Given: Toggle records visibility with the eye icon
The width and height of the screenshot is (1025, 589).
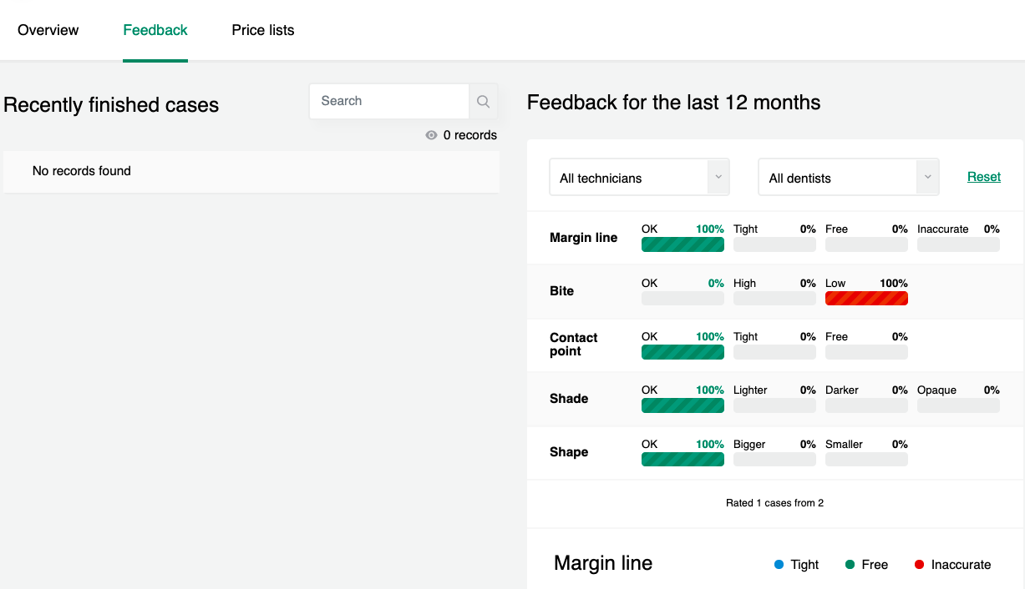Looking at the screenshot, I should 431,134.
